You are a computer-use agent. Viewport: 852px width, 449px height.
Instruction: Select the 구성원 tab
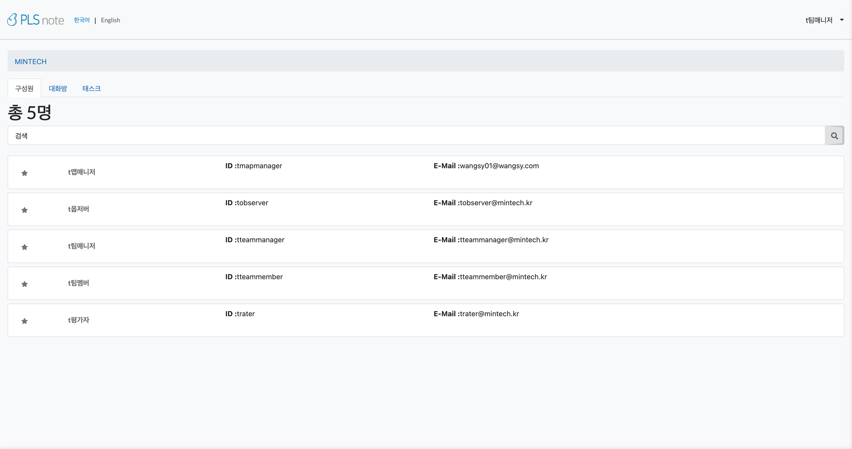pos(25,88)
